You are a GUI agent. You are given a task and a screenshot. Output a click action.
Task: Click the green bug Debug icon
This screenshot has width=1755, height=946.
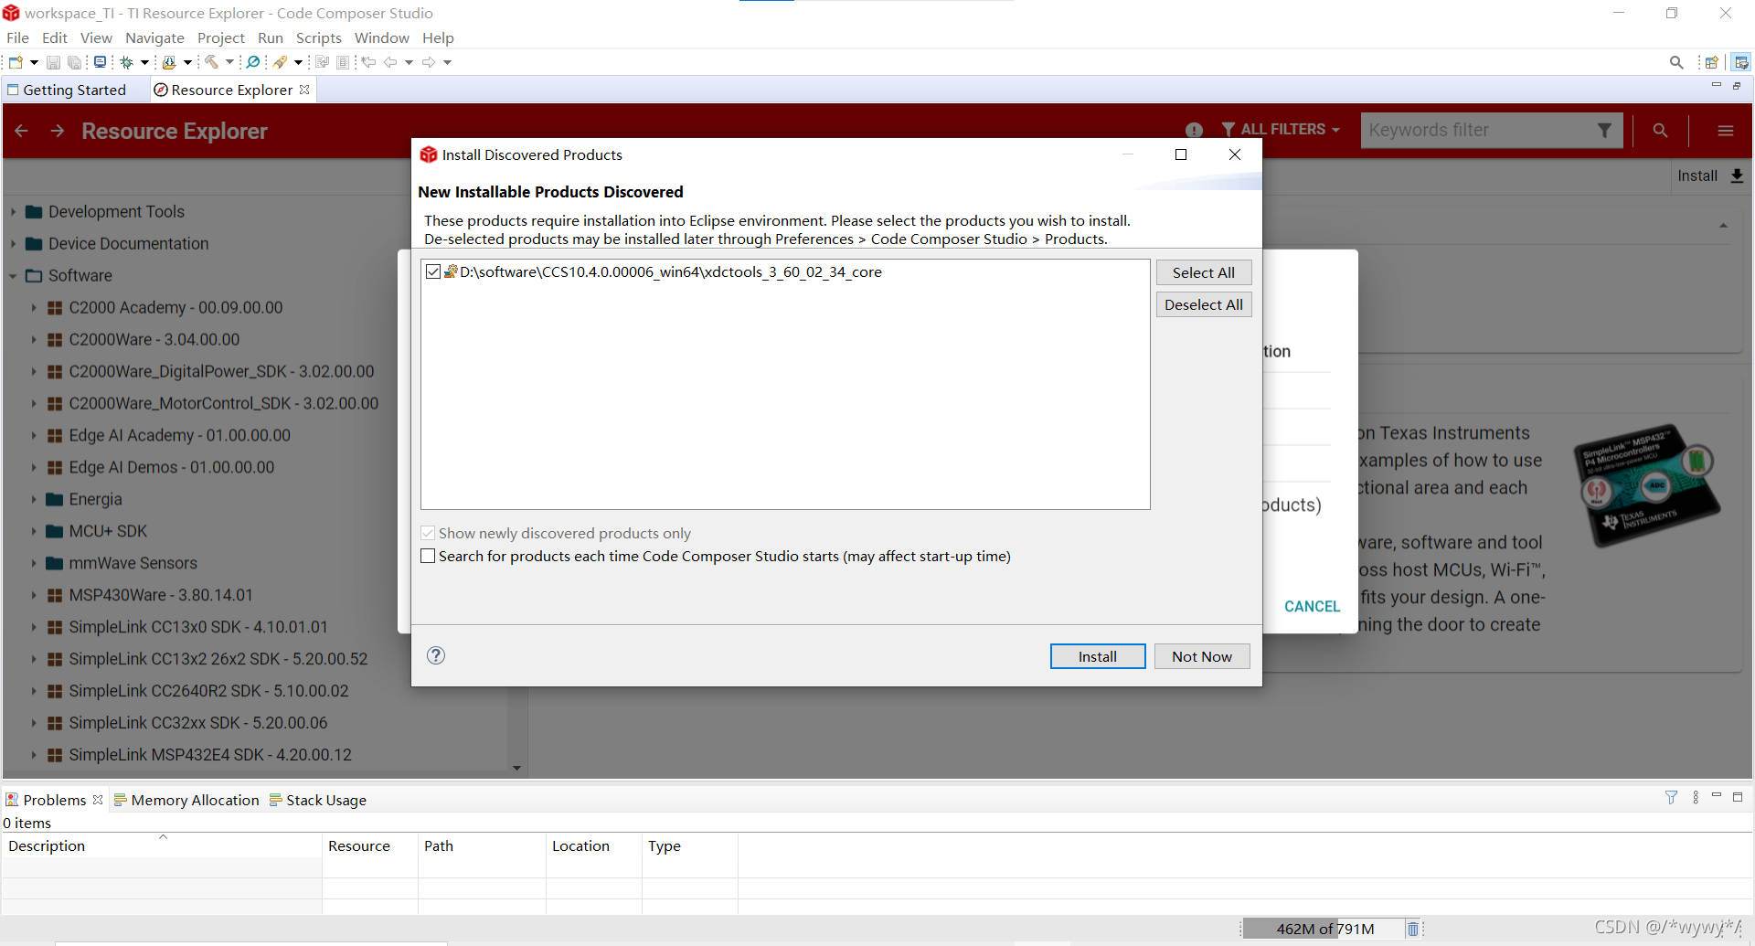(127, 62)
